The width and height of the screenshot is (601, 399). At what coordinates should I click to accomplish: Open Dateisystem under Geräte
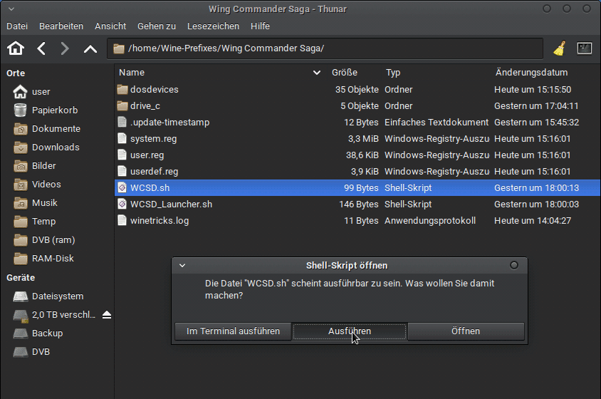48,296
